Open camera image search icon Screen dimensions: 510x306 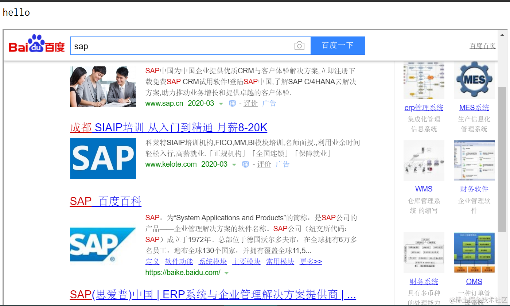click(299, 46)
